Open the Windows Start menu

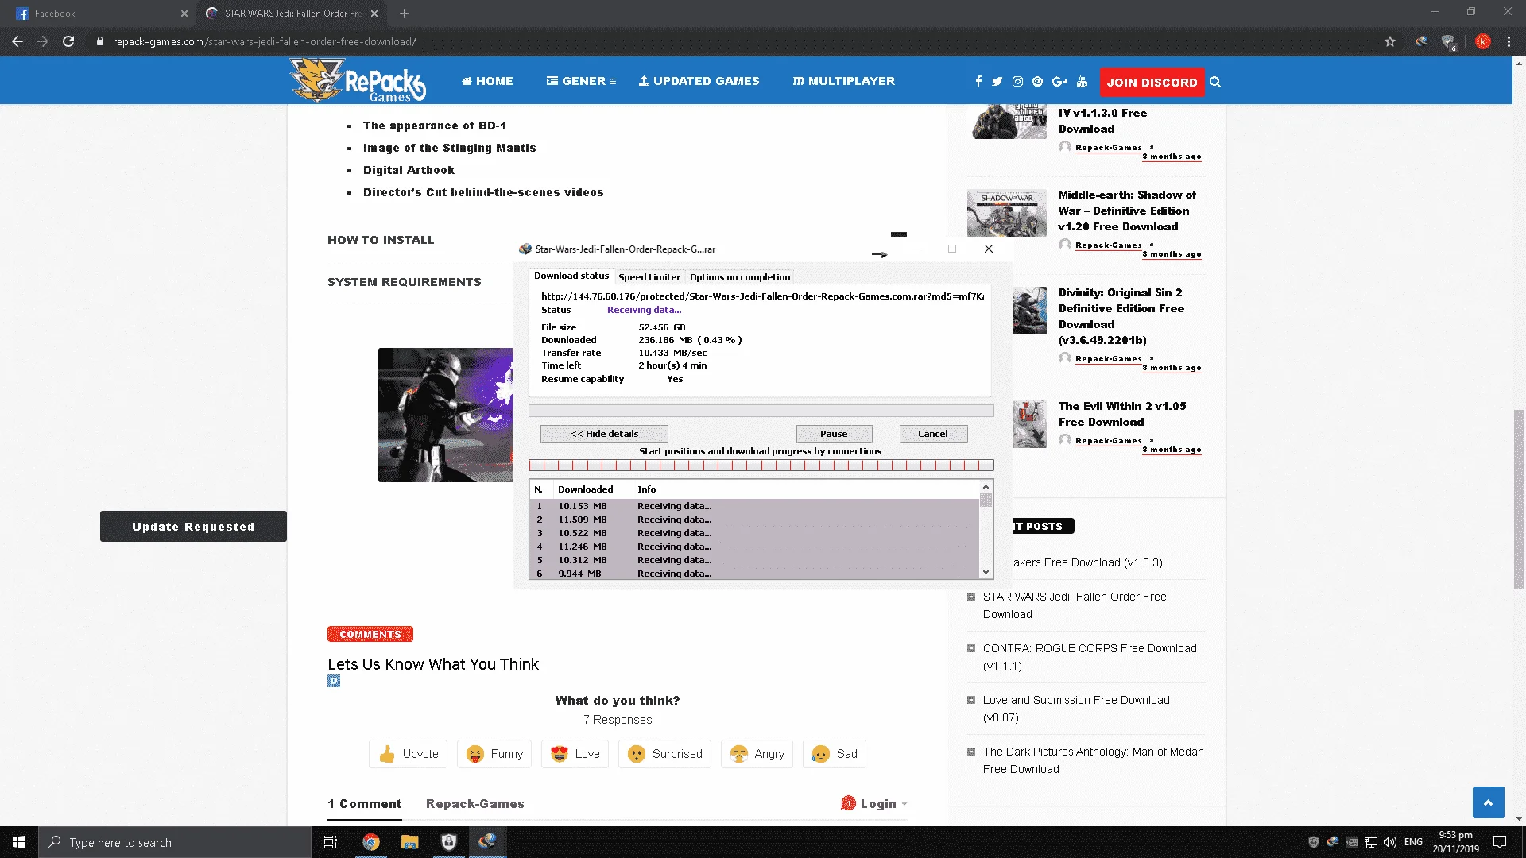pyautogui.click(x=19, y=842)
